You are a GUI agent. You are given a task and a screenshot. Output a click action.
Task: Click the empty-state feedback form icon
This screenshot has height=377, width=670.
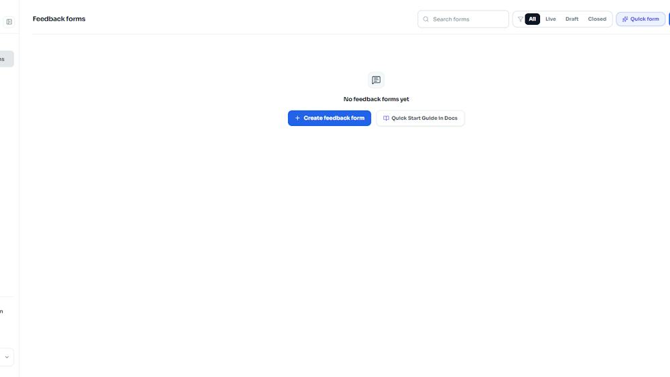click(376, 80)
